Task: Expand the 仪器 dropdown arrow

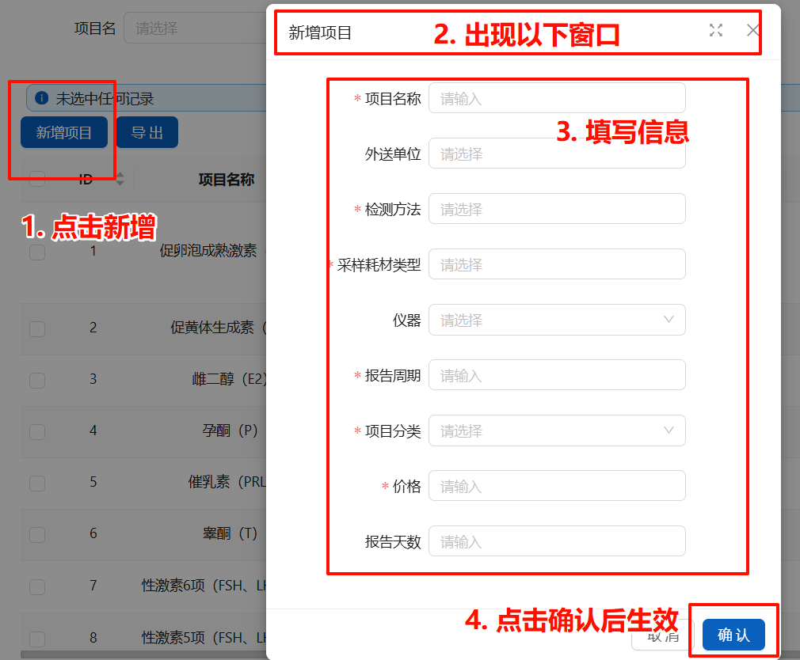Action: [x=669, y=321]
